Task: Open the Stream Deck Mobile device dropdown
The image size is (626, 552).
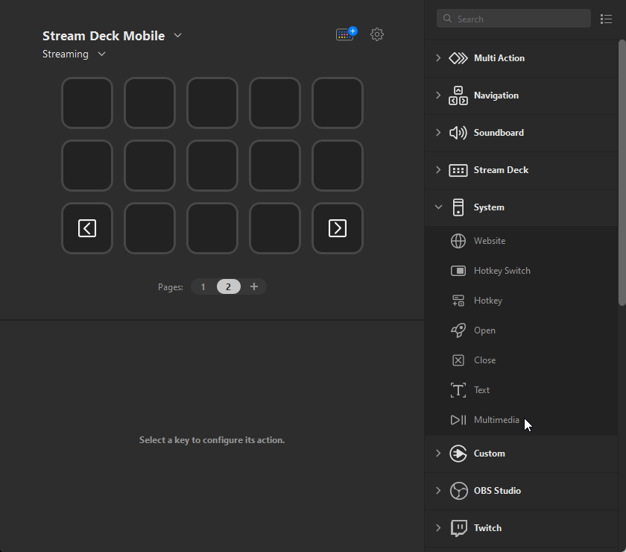Action: click(x=177, y=35)
